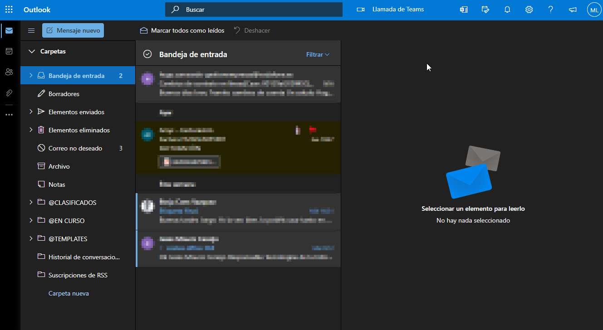This screenshot has width=603, height=330.
Task: Open the Historial de conversaciones folder
Action: [x=78, y=257]
